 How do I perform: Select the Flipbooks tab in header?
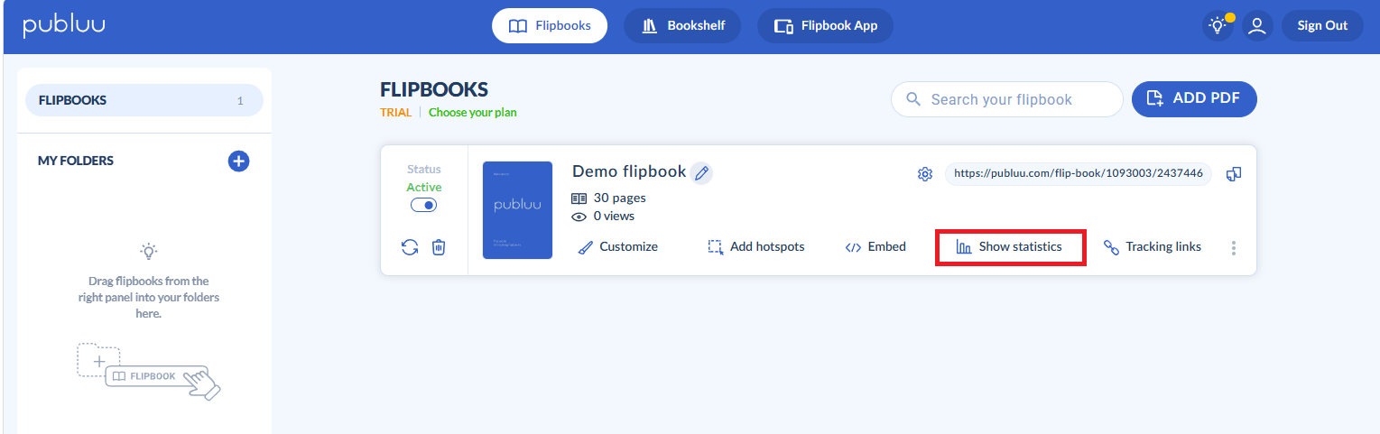(x=550, y=26)
